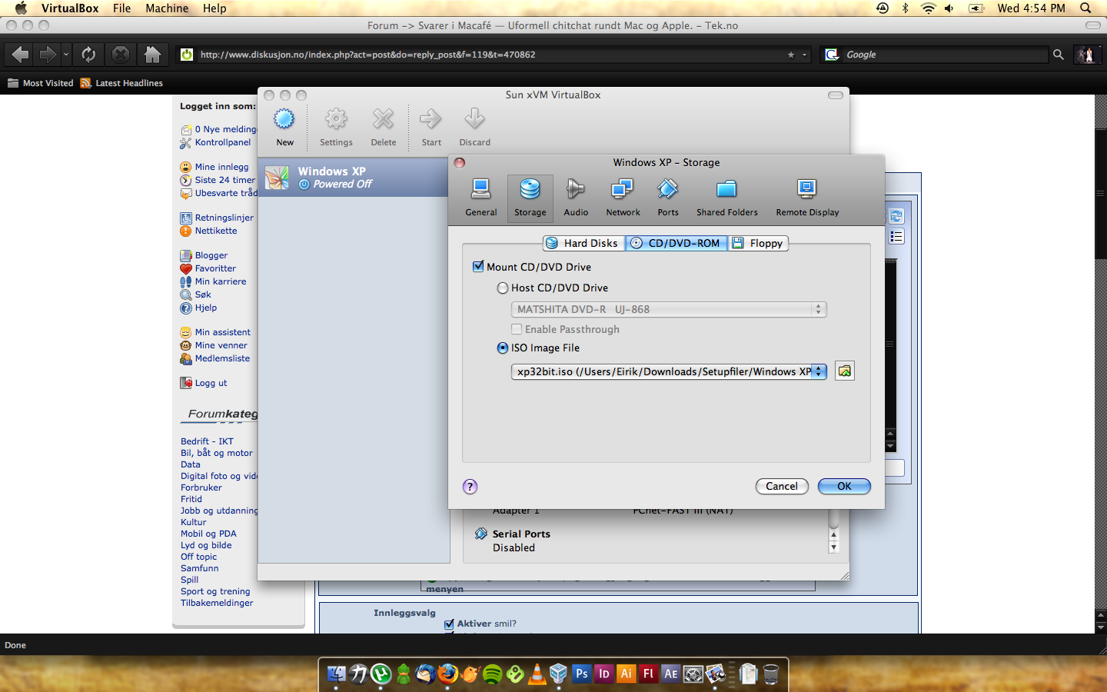Uncheck Mount CD/DVD Drive checkbox
1107x692 pixels.
[478, 266]
